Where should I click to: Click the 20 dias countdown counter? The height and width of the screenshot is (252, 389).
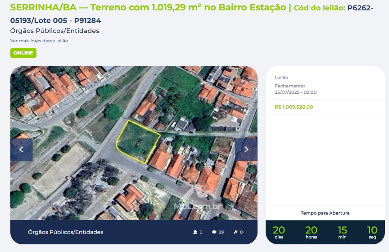[279, 232]
